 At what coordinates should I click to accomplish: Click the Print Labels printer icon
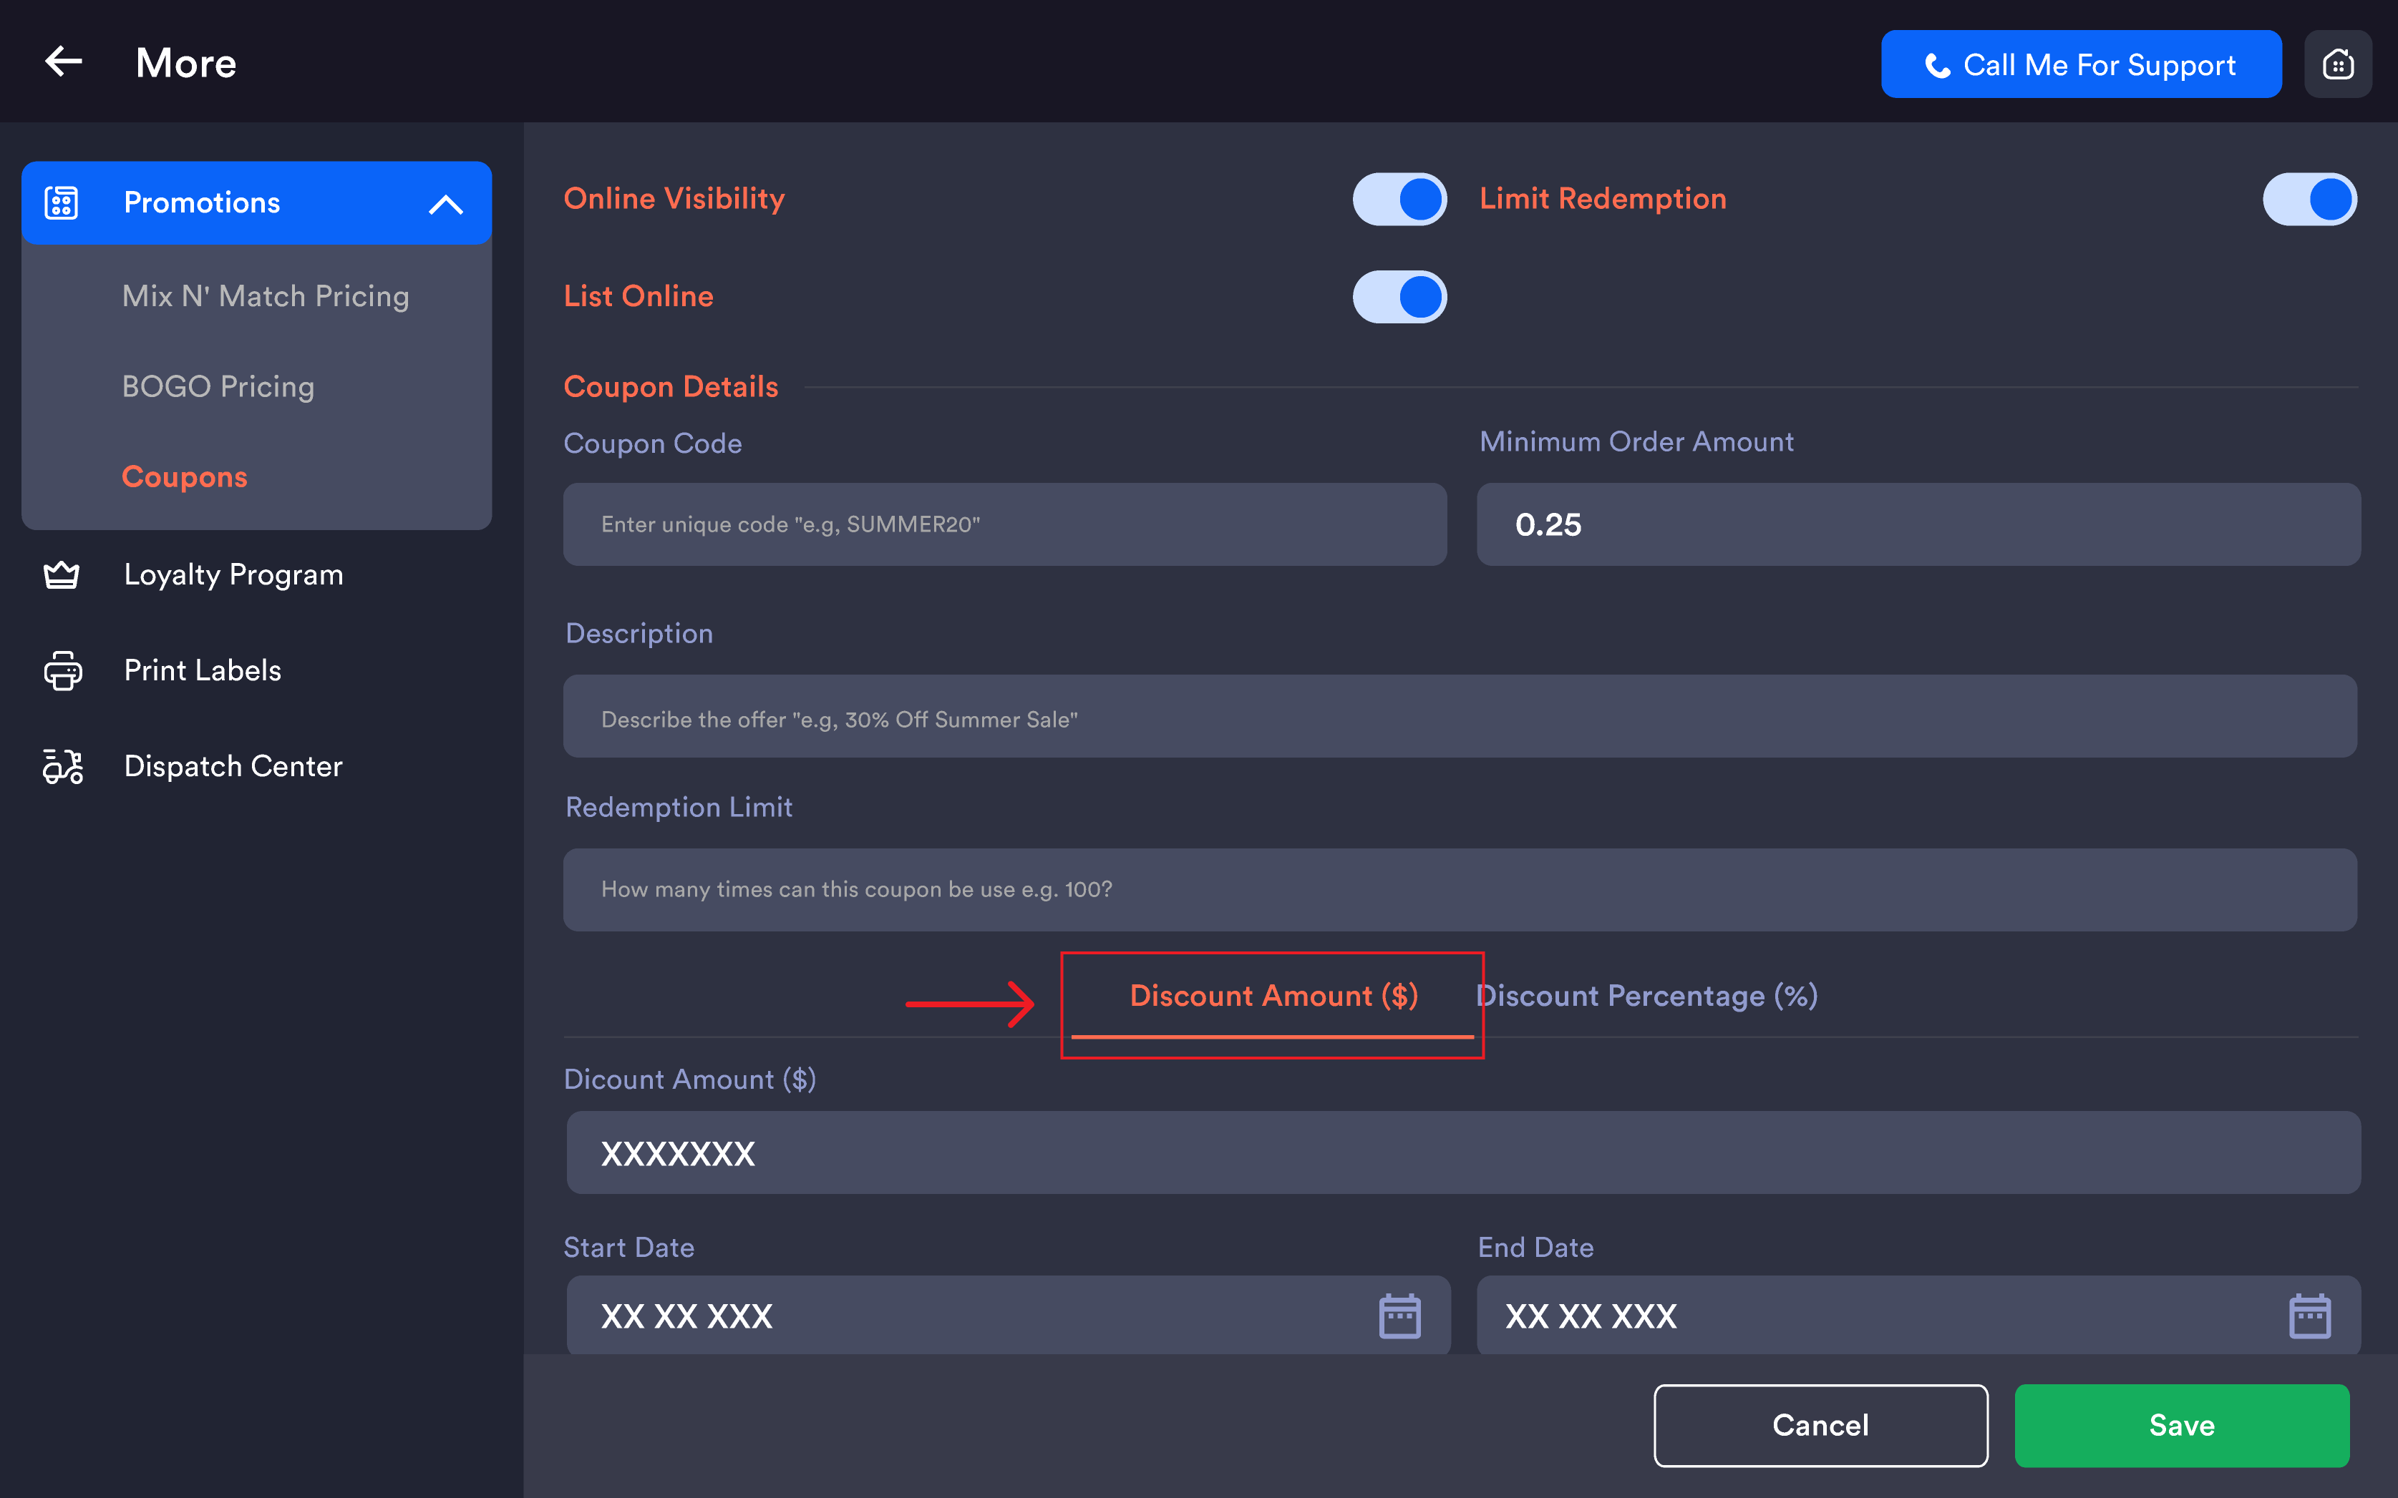pyautogui.click(x=62, y=671)
